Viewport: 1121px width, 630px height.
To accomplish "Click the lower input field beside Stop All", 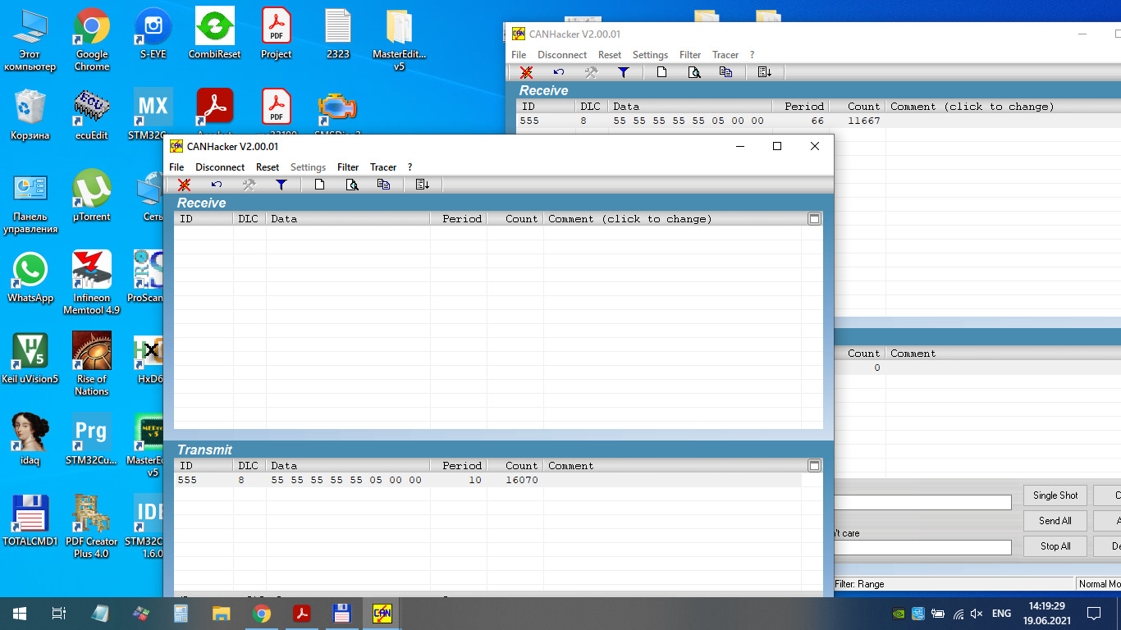I will pyautogui.click(x=922, y=547).
